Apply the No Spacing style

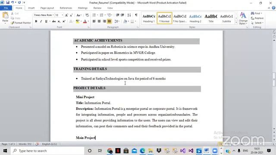(x=180, y=18)
